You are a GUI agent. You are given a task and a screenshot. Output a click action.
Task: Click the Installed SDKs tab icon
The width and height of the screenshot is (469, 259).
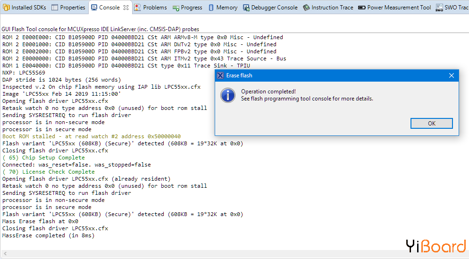[6, 8]
